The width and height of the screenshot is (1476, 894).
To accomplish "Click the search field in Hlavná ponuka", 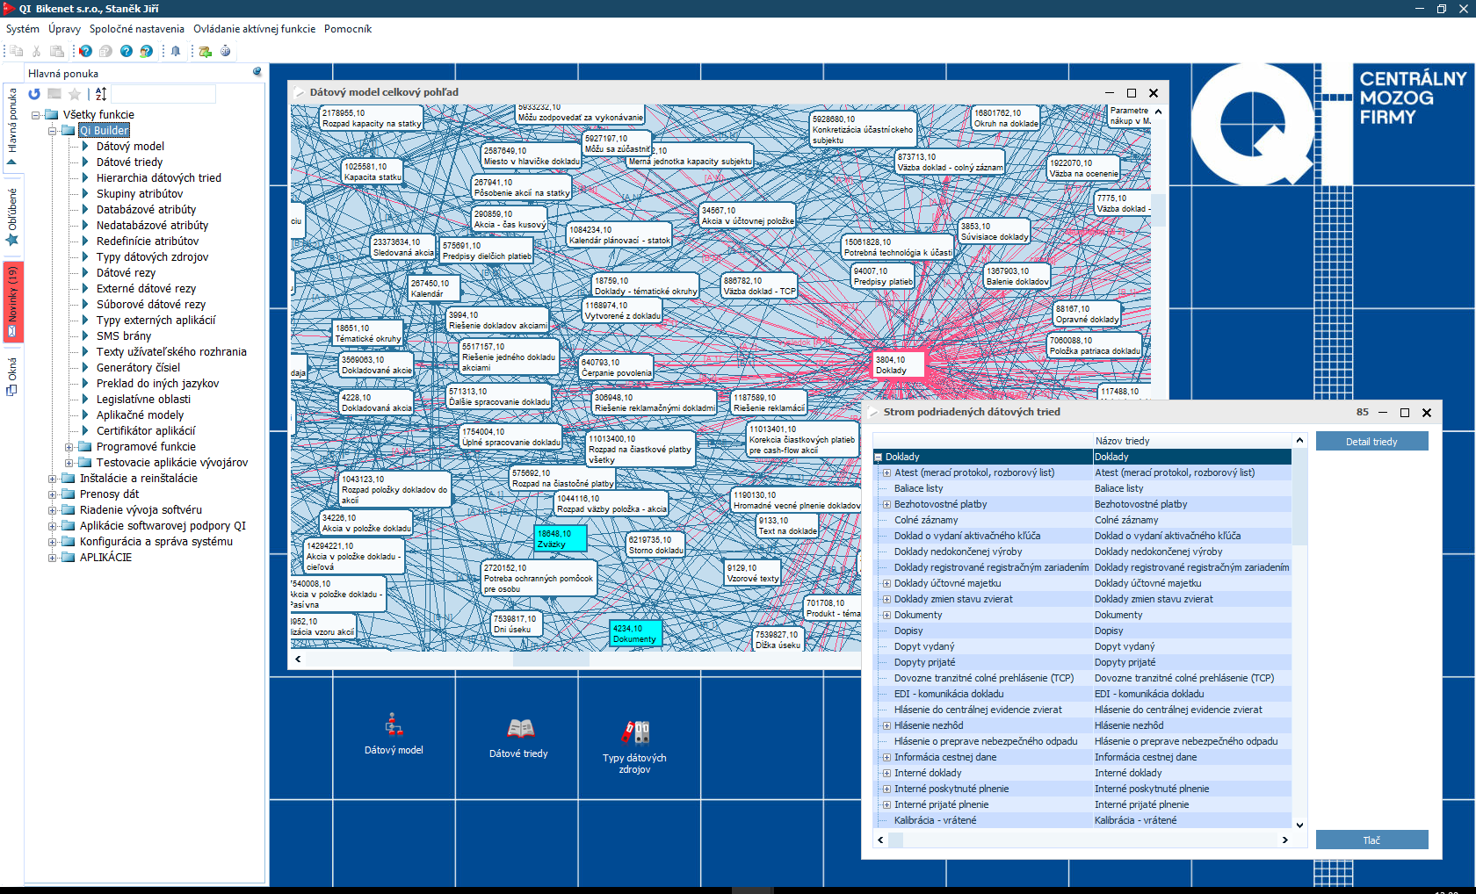I will click(x=163, y=94).
